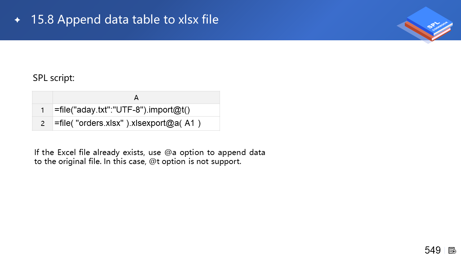The width and height of the screenshot is (461, 259).
Task: Click the paragraph starting 'If the Excel file already exists'
Action: pos(149,153)
